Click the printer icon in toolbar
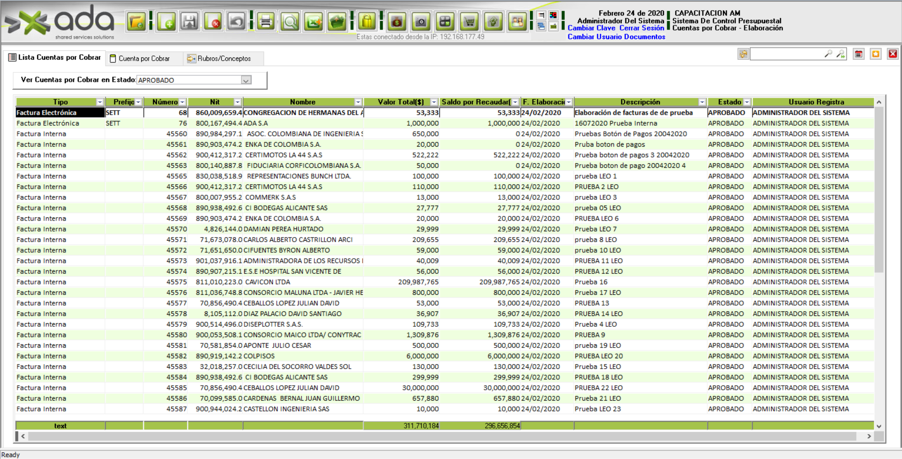 click(x=266, y=22)
